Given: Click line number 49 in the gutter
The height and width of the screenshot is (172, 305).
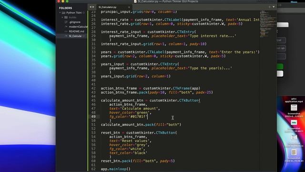Looking at the screenshot, I should coord(93,117).
